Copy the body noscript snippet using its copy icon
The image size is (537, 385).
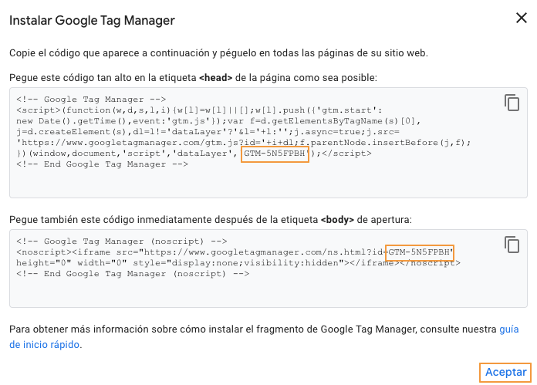[x=512, y=245]
